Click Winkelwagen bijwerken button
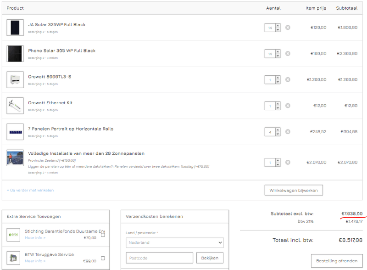367x270 pixels. (294, 190)
